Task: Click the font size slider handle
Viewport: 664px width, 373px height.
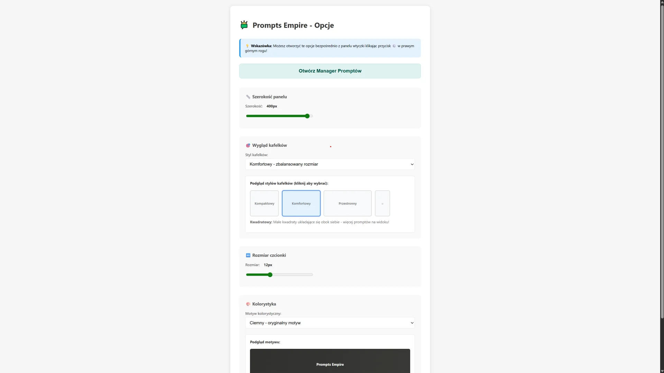Action: (270, 275)
